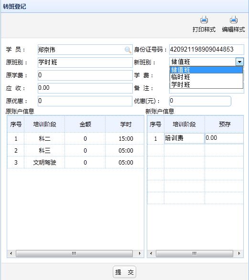Viewport: 249px width, 280px height.
Task: Focus the 原班别 text field
Action: (x=85, y=62)
